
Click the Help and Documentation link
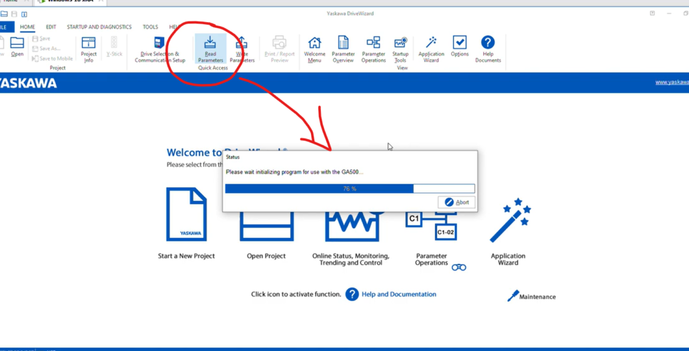click(x=398, y=295)
